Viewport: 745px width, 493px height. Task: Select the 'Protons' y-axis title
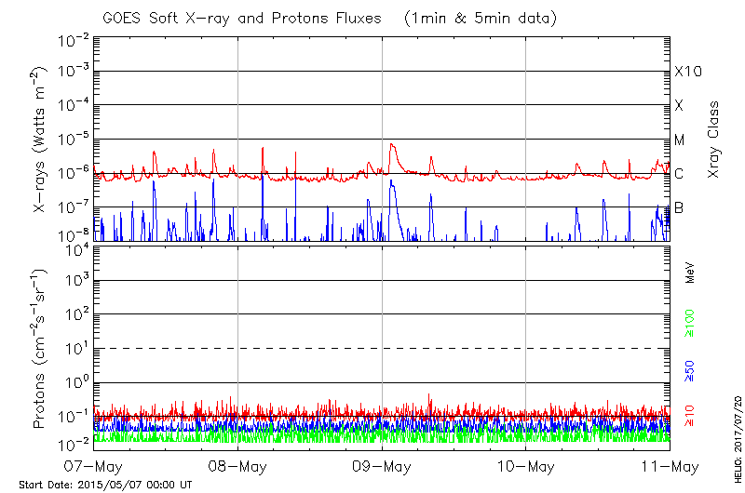tap(41, 349)
